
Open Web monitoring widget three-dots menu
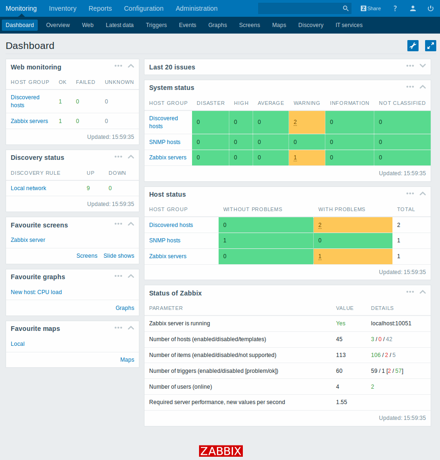pyautogui.click(x=118, y=66)
